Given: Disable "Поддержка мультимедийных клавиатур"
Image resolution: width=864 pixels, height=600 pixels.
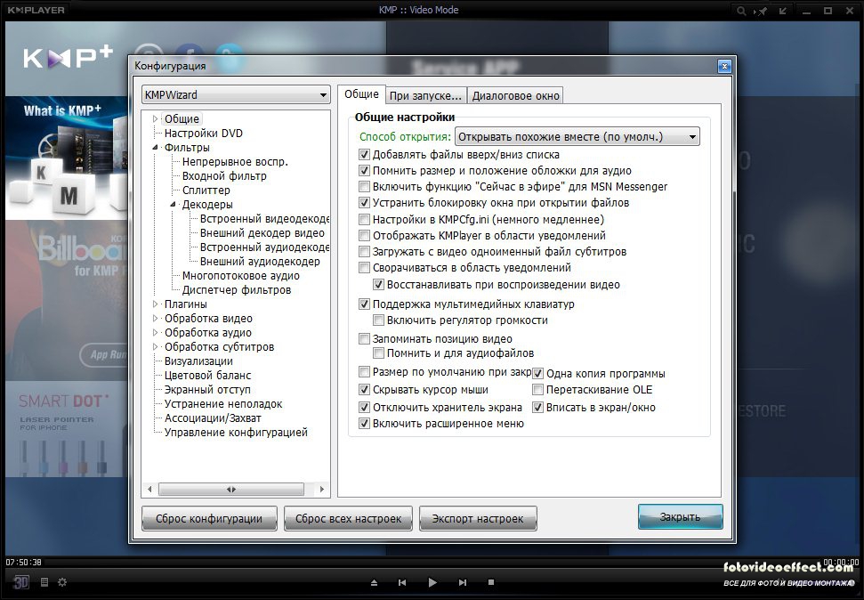Looking at the screenshot, I should click(x=364, y=304).
